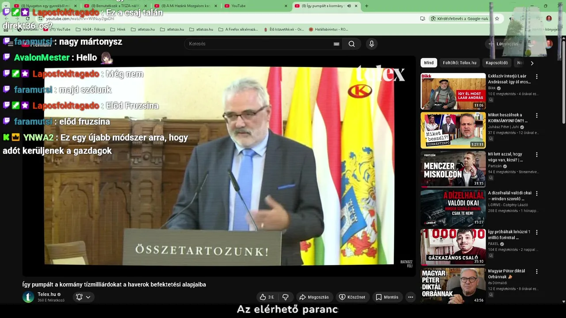
Task: Expand the subscription notification dropdown arrow
Action: (88, 297)
